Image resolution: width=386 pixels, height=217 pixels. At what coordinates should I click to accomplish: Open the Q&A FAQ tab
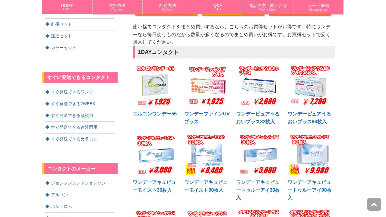coord(218,7)
